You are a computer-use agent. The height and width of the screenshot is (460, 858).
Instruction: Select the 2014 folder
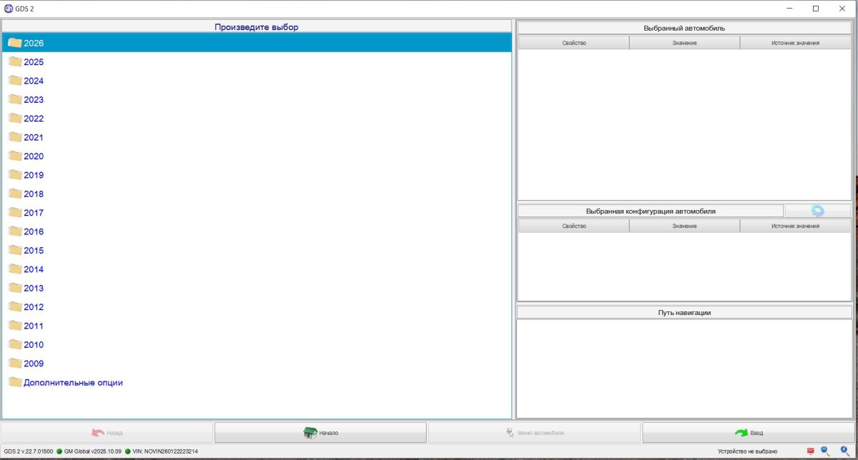click(x=257, y=269)
